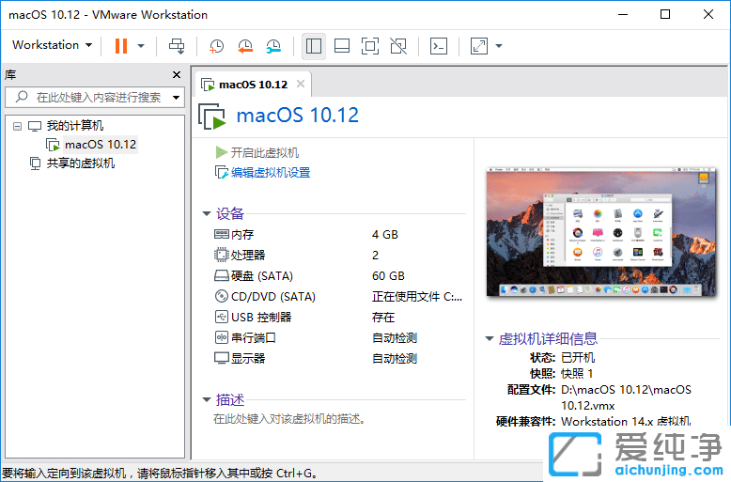Open the power options dropdown next to the pause button
731x482 pixels.
click(141, 46)
